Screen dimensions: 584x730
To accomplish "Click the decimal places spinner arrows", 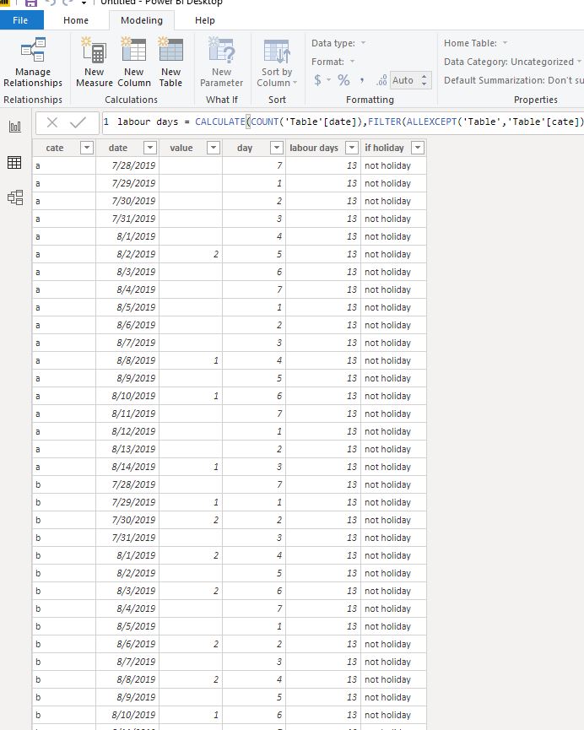I will tap(424, 80).
